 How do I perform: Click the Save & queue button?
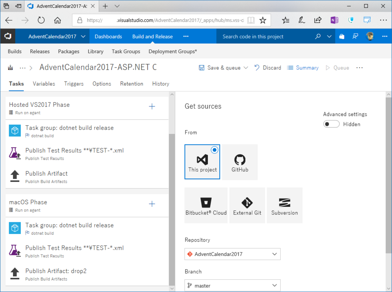[219, 68]
